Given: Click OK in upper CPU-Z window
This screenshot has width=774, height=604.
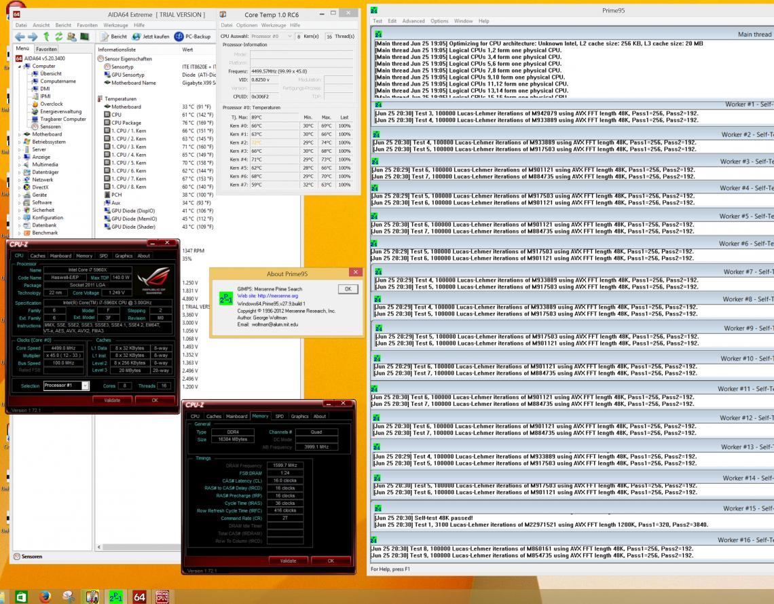Looking at the screenshot, I should coord(155,400).
